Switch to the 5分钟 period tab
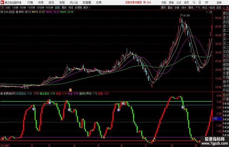 click(x=23, y=8)
